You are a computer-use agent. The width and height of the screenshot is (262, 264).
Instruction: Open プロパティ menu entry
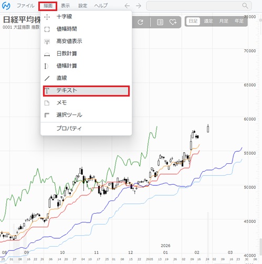pyautogui.click(x=86, y=129)
